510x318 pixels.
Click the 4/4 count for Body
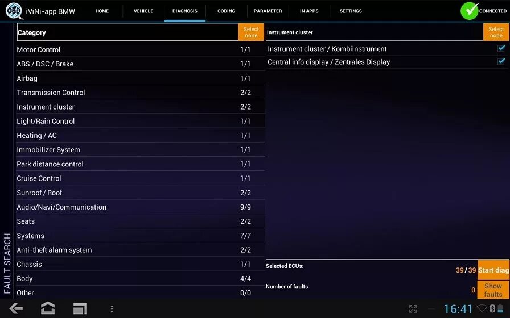pyautogui.click(x=245, y=278)
